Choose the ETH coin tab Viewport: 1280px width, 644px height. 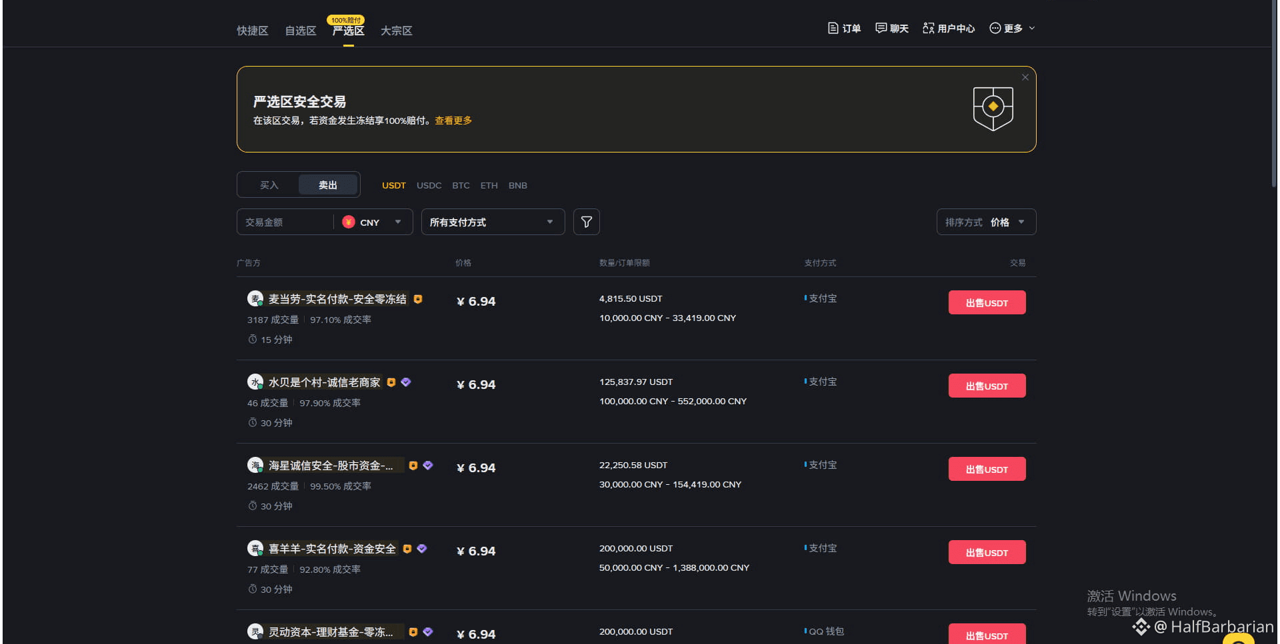click(489, 186)
